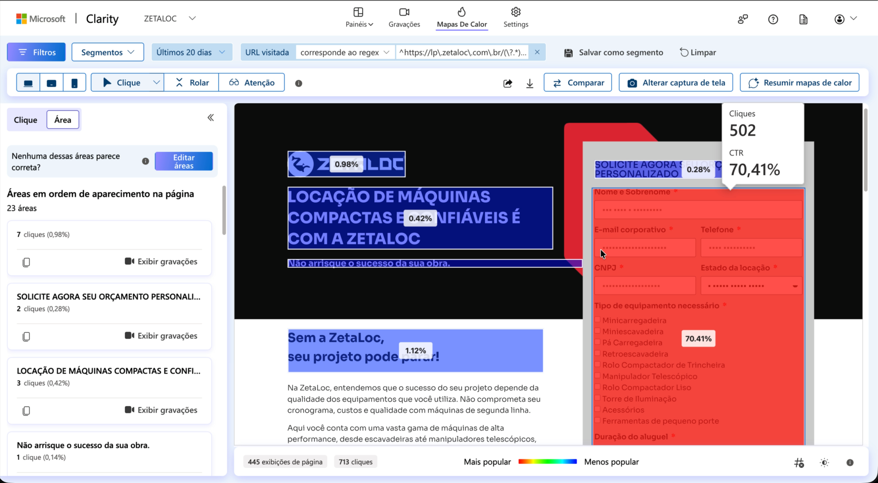Adjust heatmap brightness sun icon
Image resolution: width=878 pixels, height=483 pixels.
coord(824,463)
